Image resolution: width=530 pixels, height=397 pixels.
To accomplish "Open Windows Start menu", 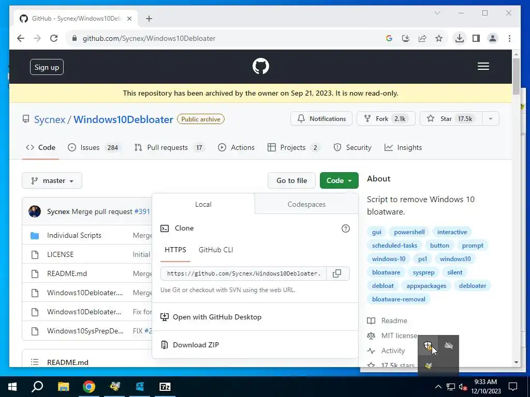I will [12, 387].
